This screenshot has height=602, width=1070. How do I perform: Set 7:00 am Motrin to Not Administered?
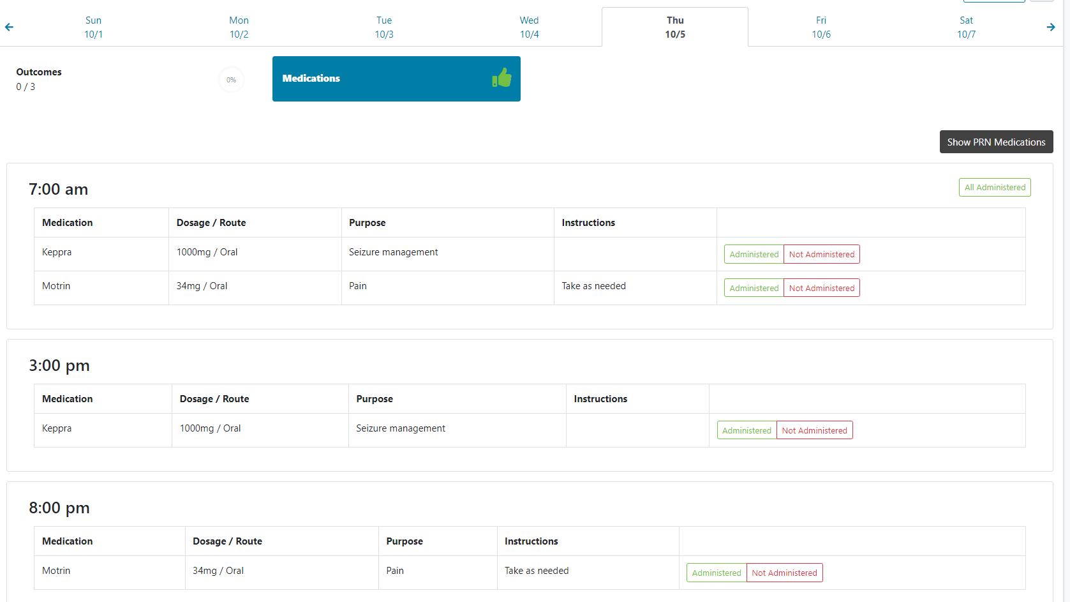pos(821,288)
